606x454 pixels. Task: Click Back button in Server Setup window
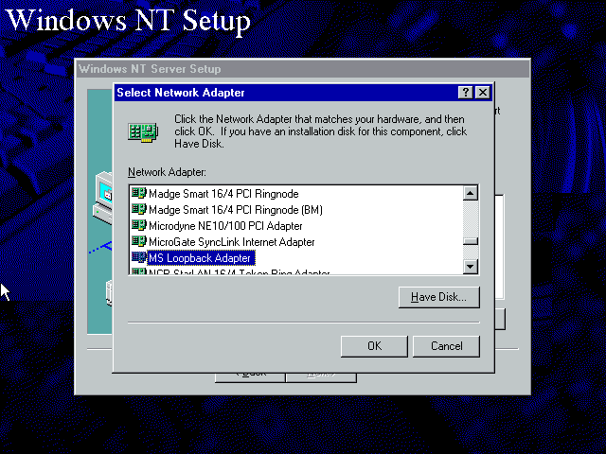[250, 377]
